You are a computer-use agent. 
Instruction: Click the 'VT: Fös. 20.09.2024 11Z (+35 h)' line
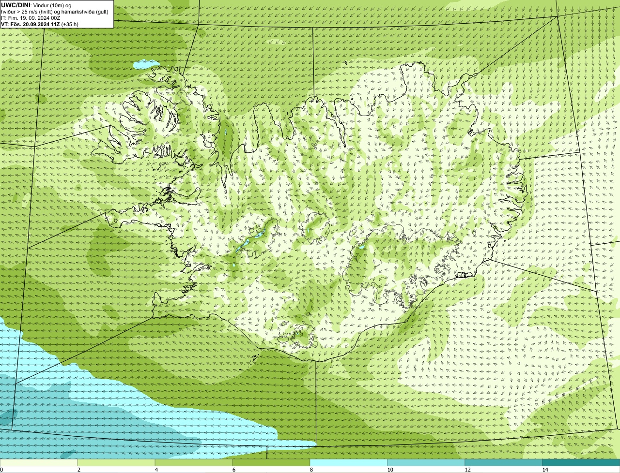point(40,24)
